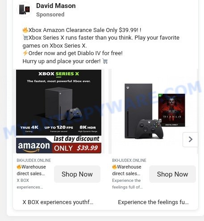The image size is (204, 221).
Task: Click the fire emoji in ad text
Action: click(x=25, y=30)
